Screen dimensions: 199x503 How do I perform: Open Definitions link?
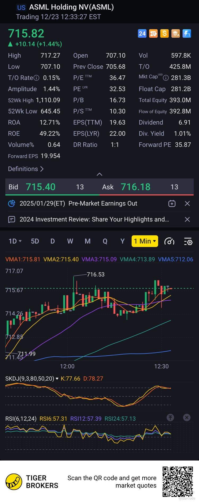(26, 169)
